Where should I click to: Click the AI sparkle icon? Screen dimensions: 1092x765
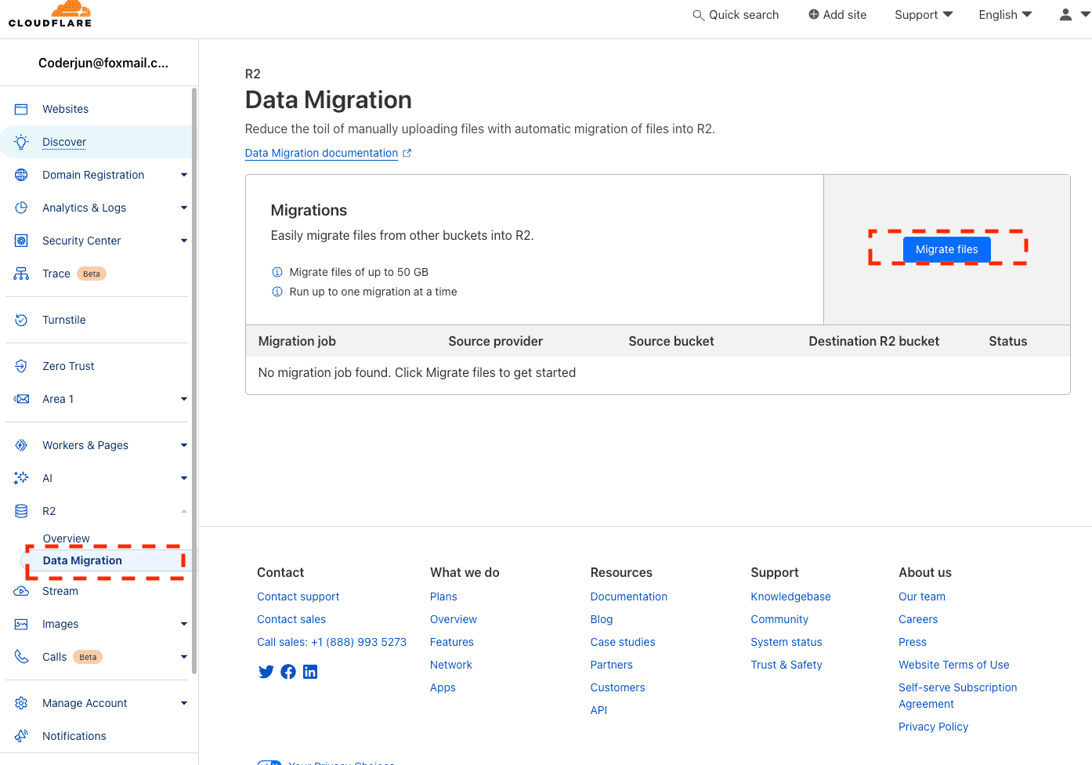[21, 478]
